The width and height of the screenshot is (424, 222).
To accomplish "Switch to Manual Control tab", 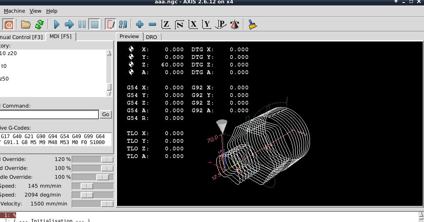I will coord(21,37).
